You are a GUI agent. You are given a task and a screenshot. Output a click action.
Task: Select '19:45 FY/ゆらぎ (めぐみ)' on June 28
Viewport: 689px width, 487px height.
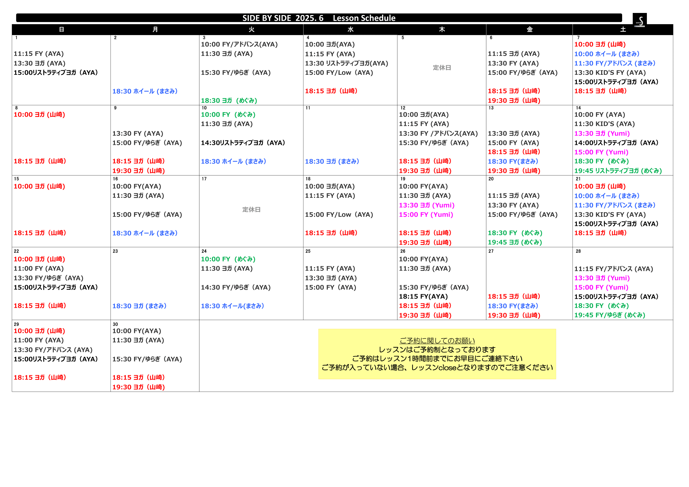[610, 315]
